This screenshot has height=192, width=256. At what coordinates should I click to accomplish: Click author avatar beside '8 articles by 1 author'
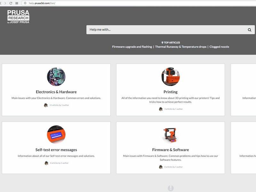(x=161, y=167)
